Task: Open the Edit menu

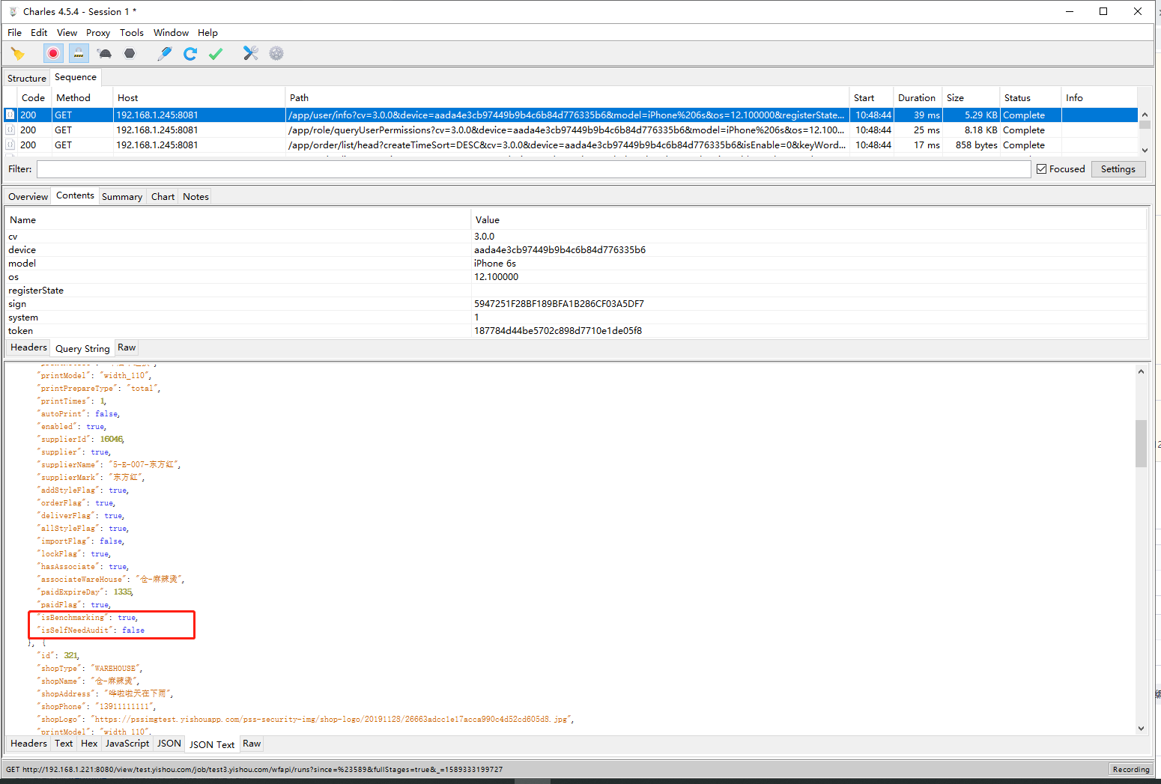Action: (39, 32)
